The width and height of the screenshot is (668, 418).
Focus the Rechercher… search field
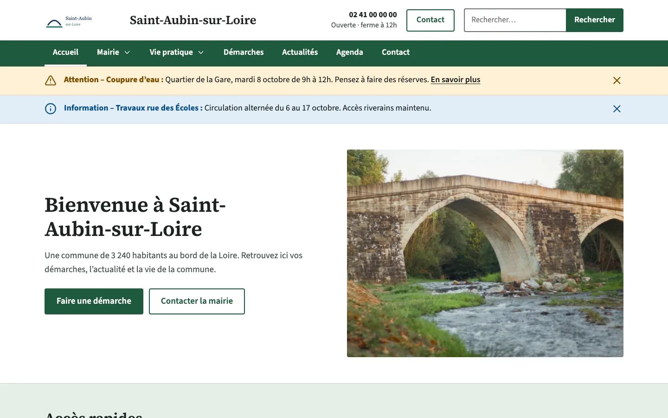(x=515, y=20)
